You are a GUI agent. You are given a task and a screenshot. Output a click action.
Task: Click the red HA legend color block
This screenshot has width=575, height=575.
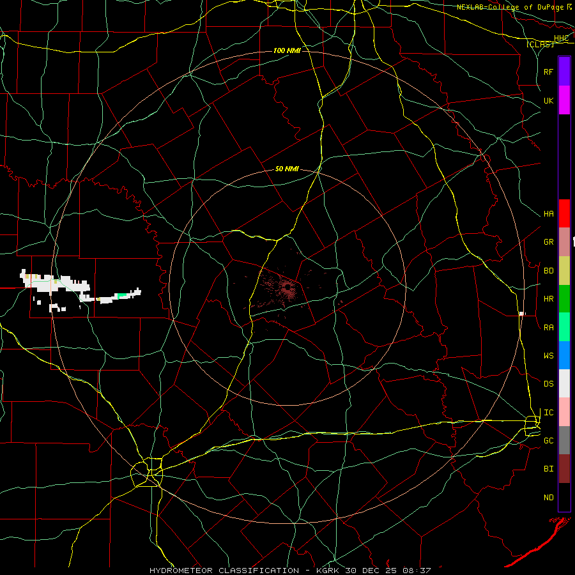pyautogui.click(x=564, y=213)
